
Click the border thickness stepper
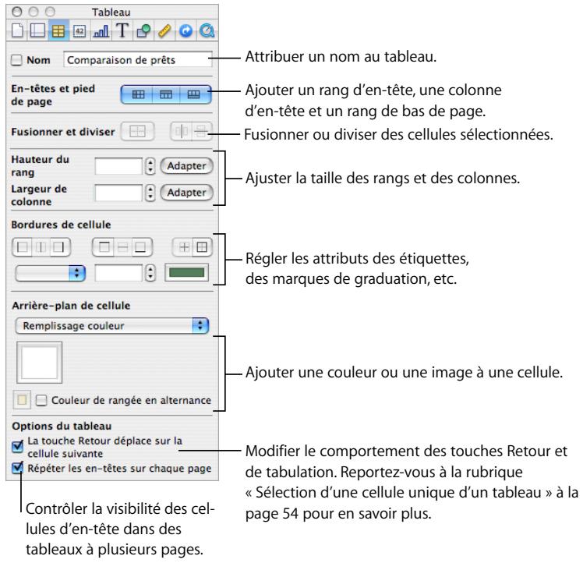150,273
